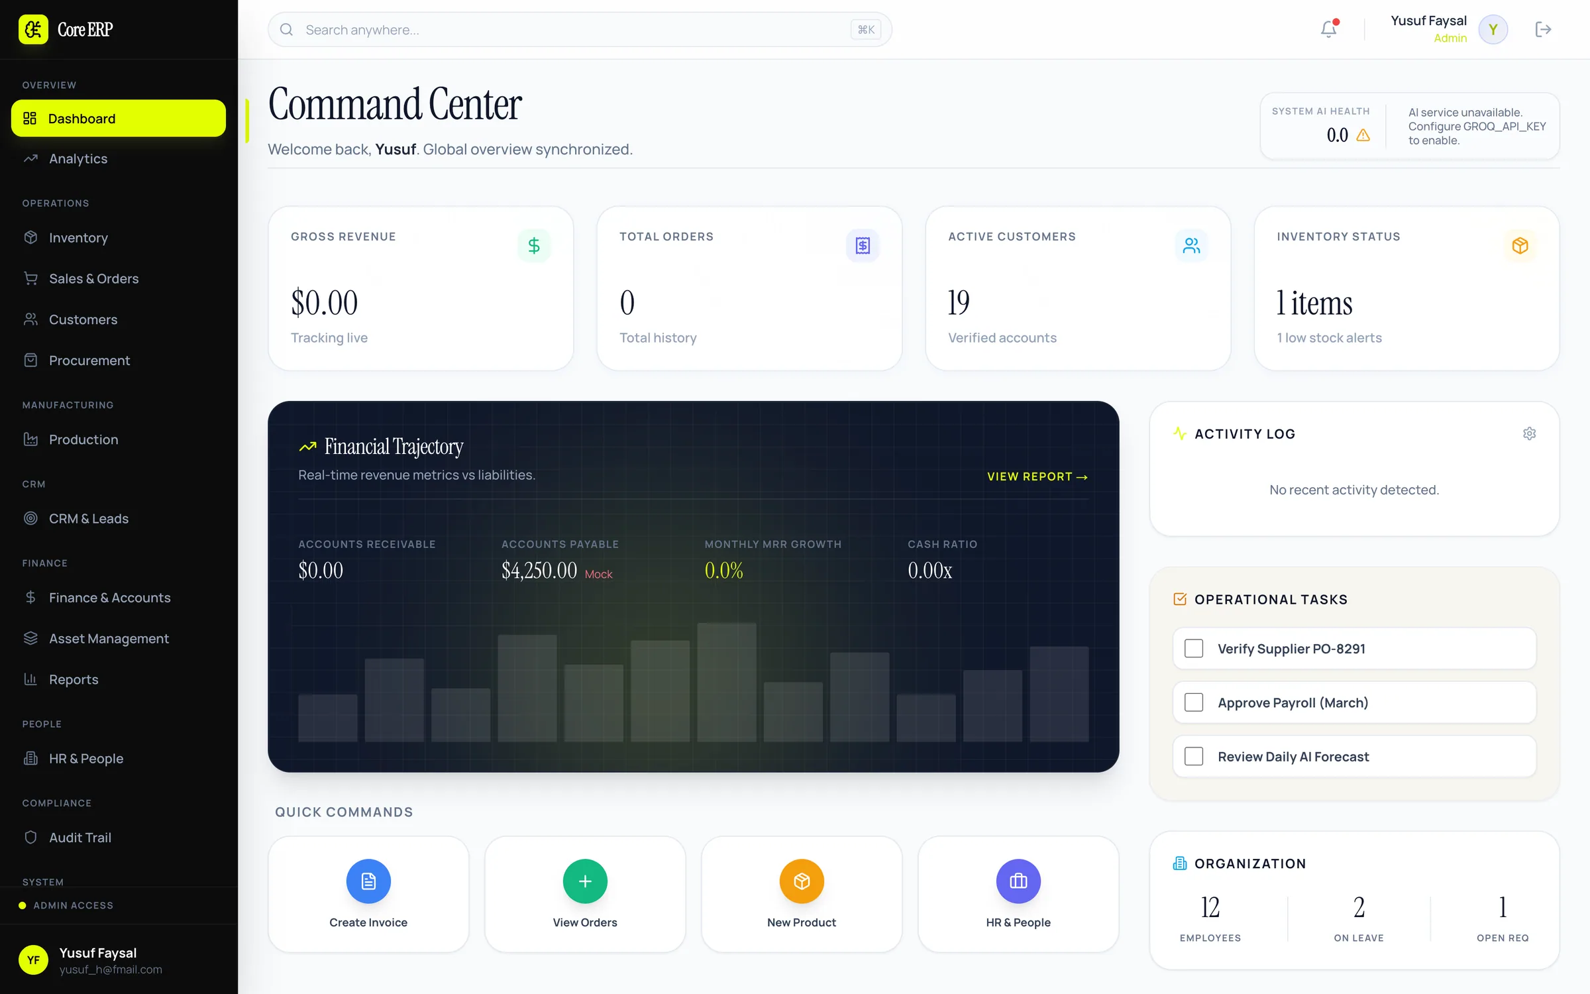This screenshot has width=1590, height=994.
Task: Click the notification bell icon
Action: 1329,29
